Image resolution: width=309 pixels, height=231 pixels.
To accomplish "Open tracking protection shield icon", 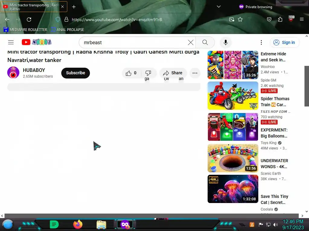I will click(58, 20).
